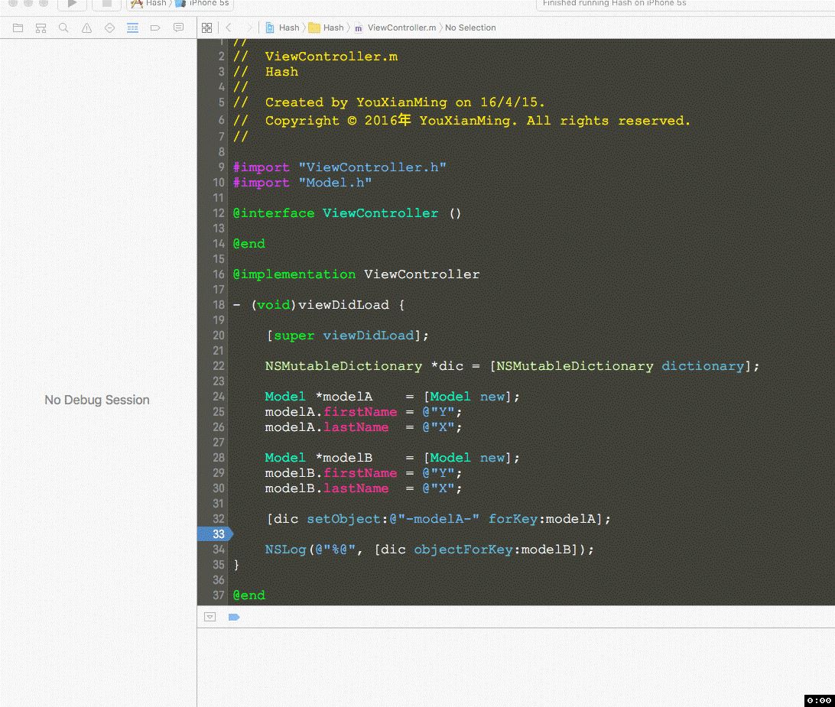
Task: Toggle the breakpoint on line 33
Action: coord(216,534)
